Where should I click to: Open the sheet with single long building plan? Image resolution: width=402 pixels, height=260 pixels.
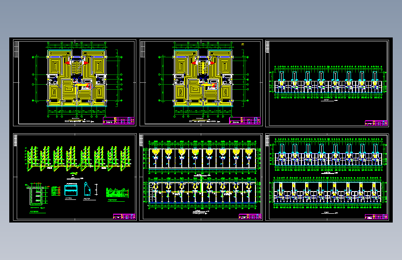327,83
